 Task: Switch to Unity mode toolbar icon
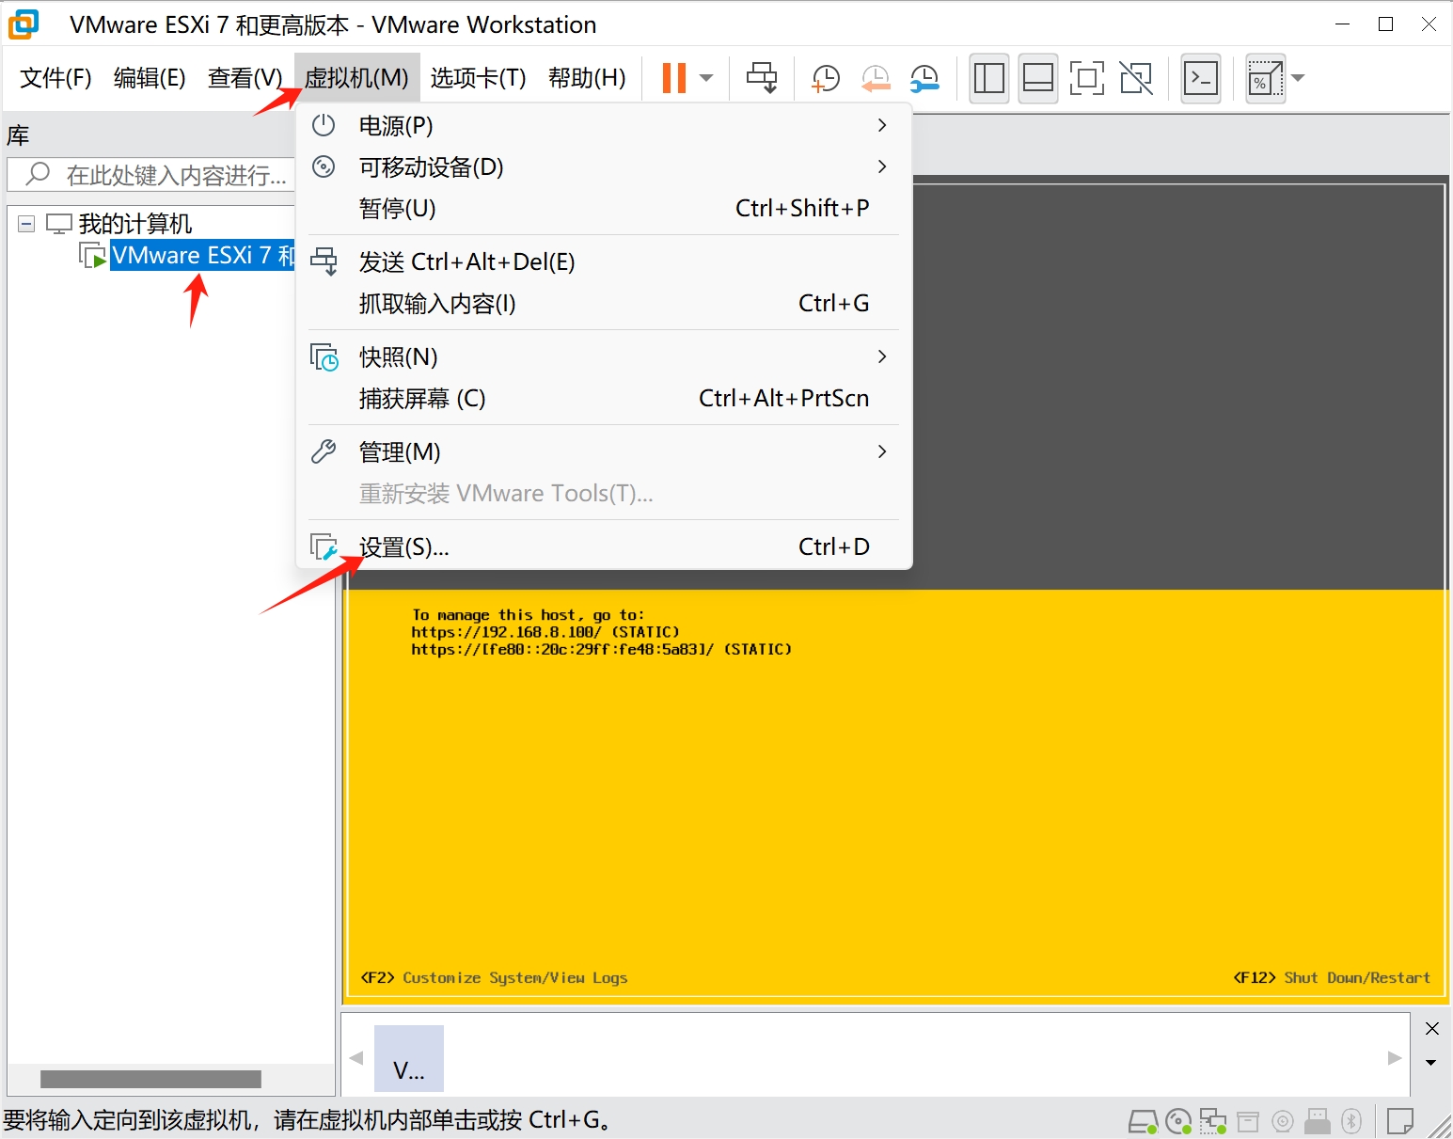[x=1136, y=78]
